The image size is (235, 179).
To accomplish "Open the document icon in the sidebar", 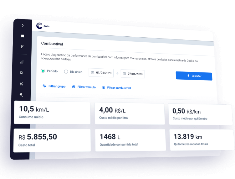I will (x=22, y=73).
